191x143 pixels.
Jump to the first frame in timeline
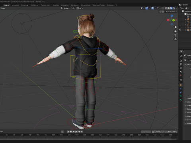68,132
